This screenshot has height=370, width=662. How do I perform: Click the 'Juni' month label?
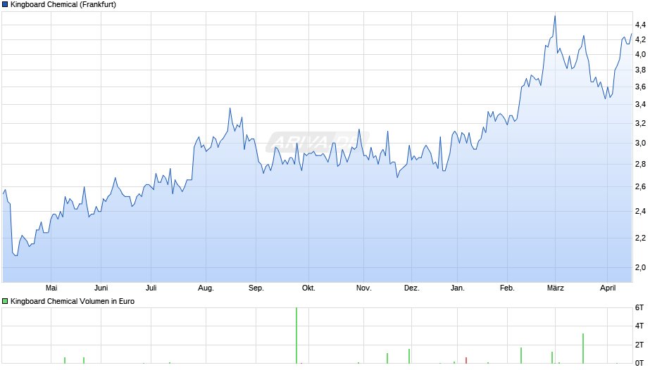click(x=101, y=288)
